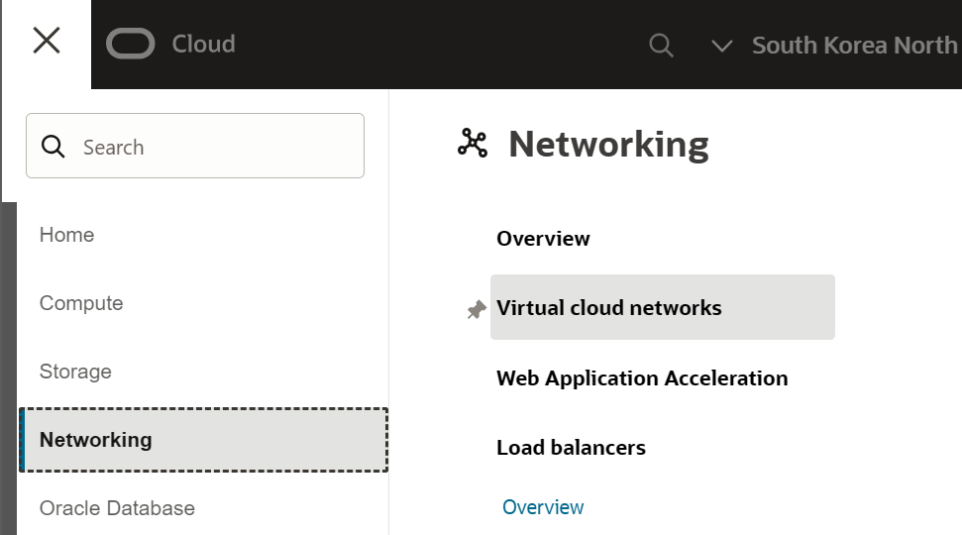
Task: Open Virtual cloud networks
Action: point(663,307)
